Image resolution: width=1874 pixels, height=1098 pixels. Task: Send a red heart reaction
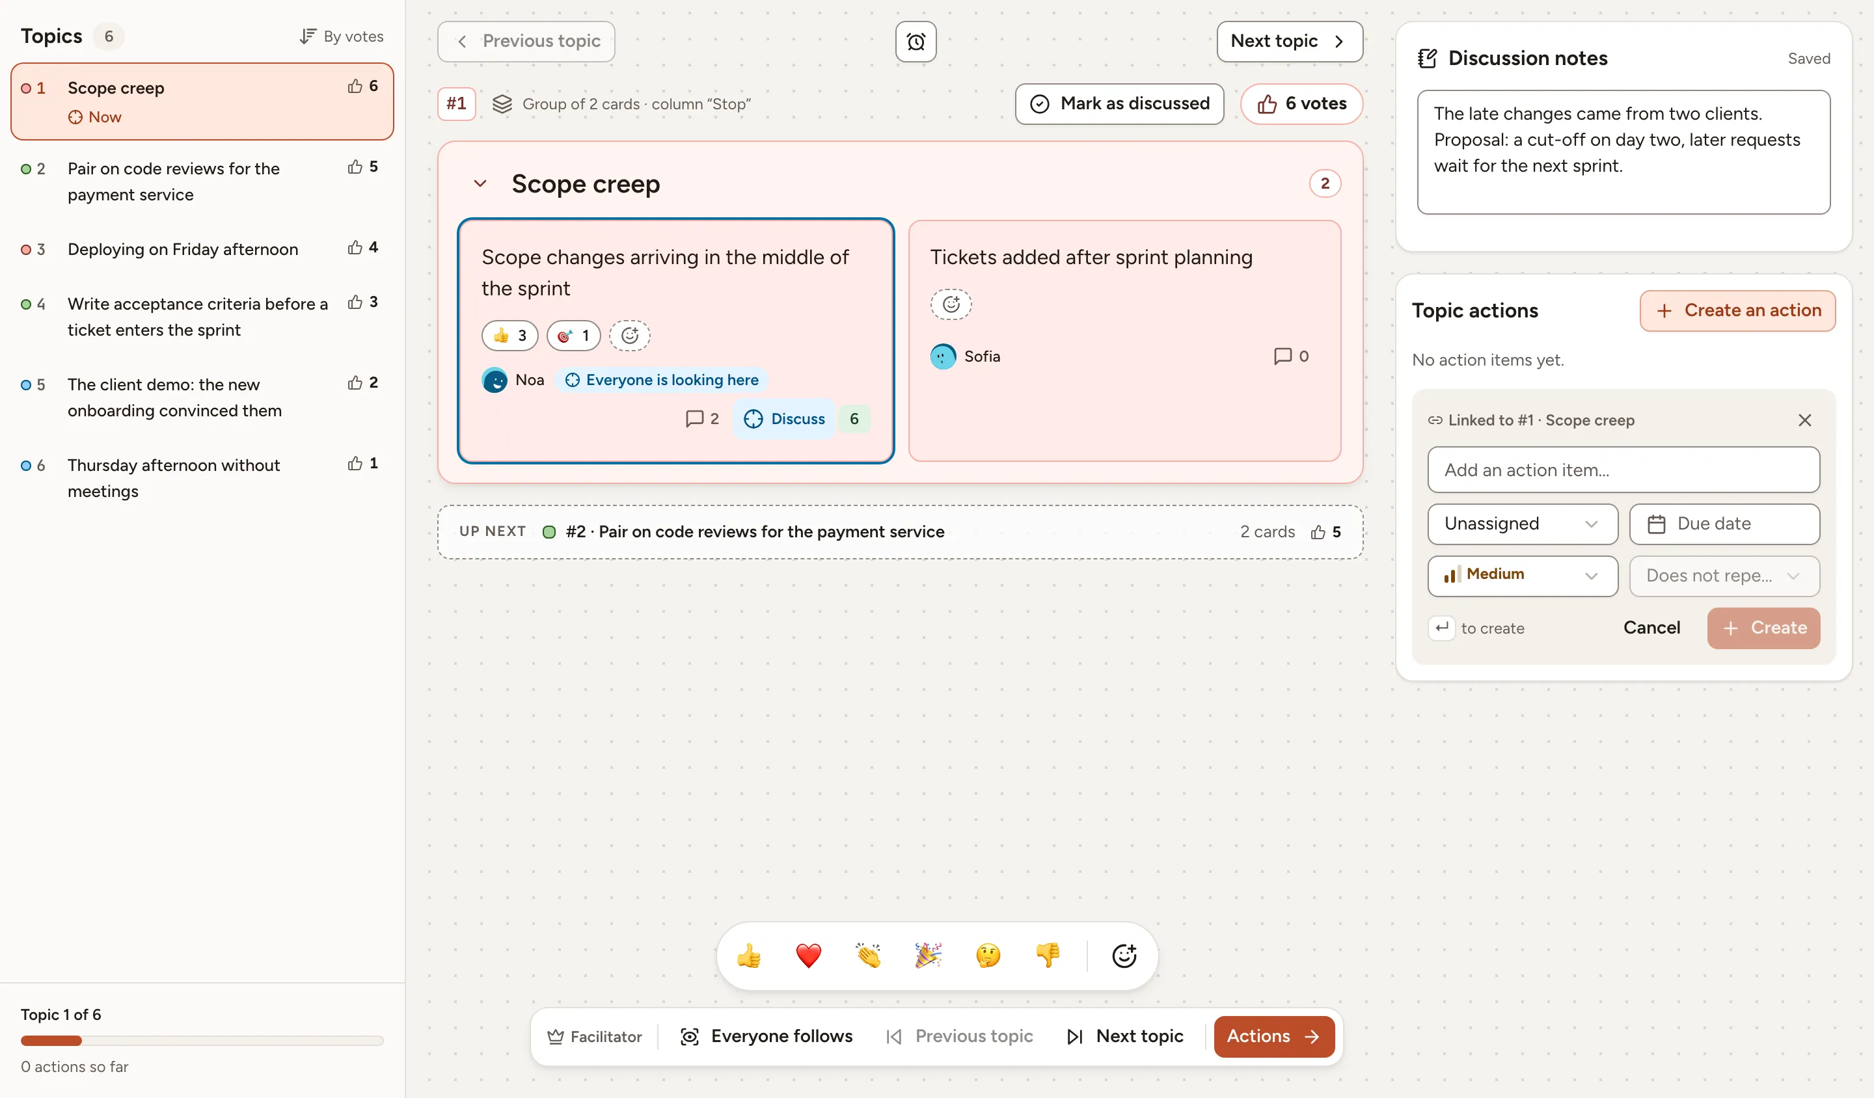(x=808, y=956)
